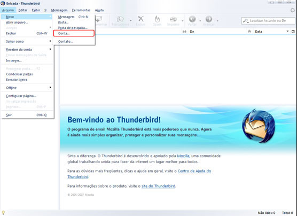Select the highlighted Novo menu entry
Screen dimensions: 297x216
coord(27,17)
